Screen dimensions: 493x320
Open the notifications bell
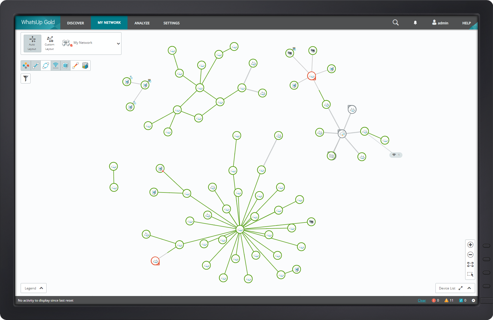[x=415, y=23]
